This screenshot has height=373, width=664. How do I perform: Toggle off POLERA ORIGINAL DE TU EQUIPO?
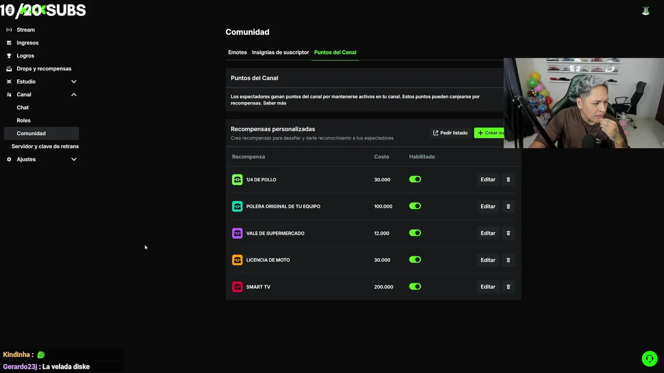(415, 206)
